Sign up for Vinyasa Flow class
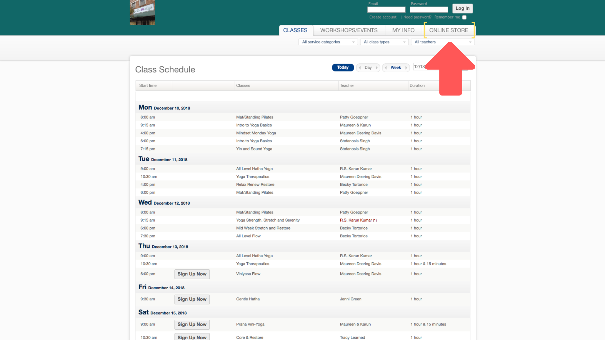This screenshot has width=605, height=340. (192, 274)
